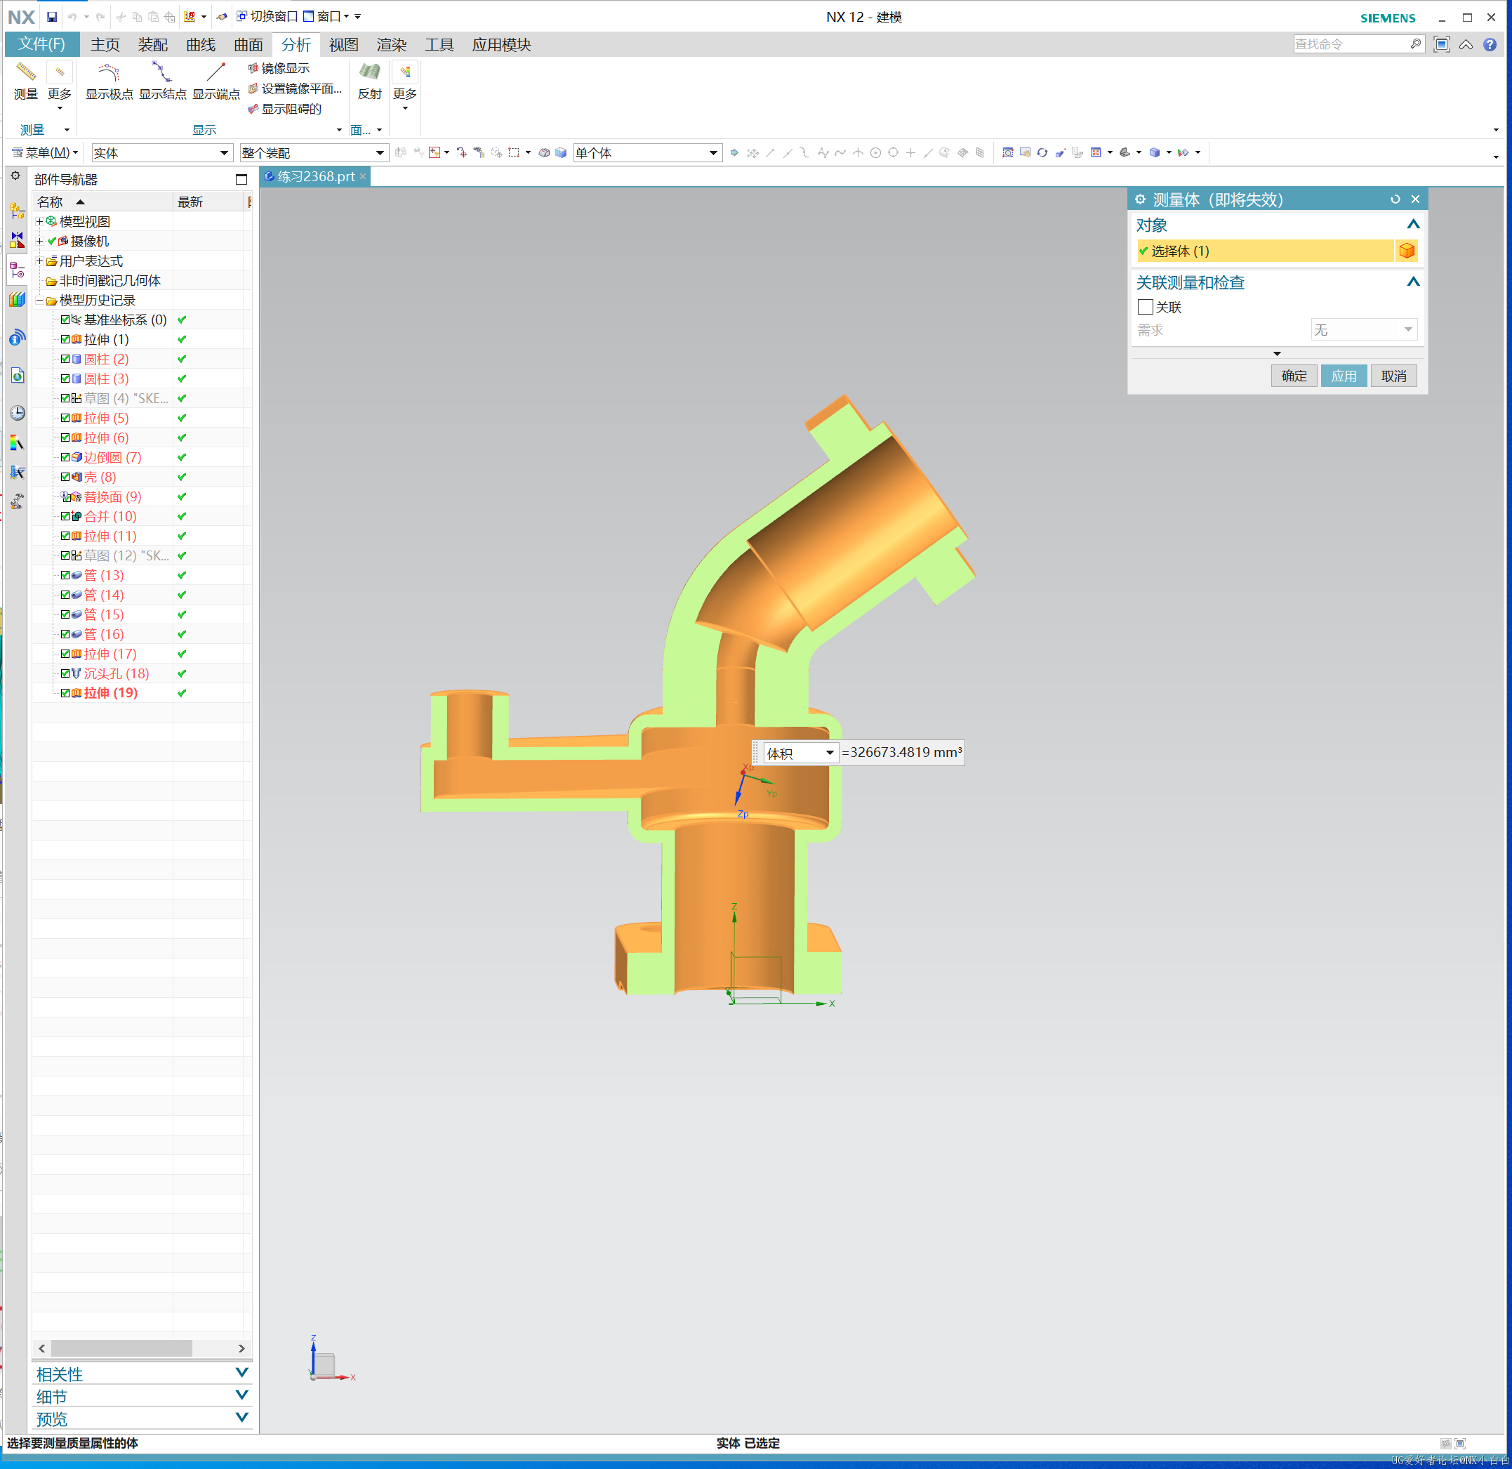Collapse the 对象 section
This screenshot has height=1469, width=1512.
coord(1412,225)
